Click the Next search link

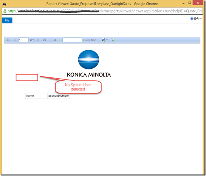point(94,40)
